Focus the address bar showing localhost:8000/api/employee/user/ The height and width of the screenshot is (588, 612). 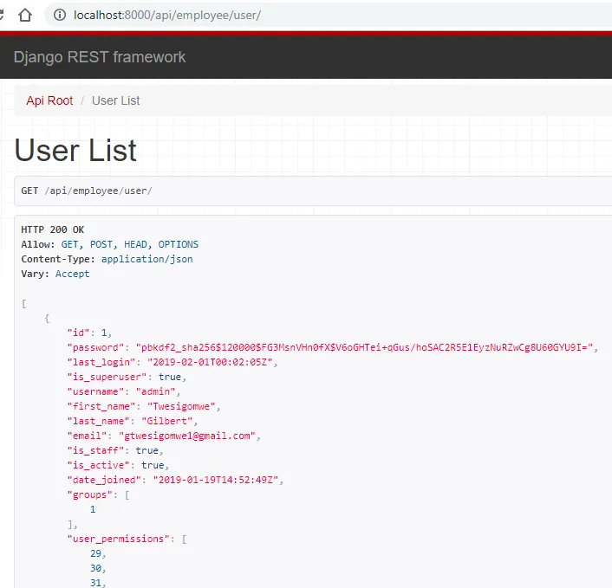[328, 16]
